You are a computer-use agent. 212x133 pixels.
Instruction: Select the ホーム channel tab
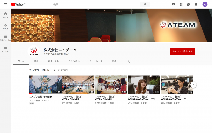point(21,61)
